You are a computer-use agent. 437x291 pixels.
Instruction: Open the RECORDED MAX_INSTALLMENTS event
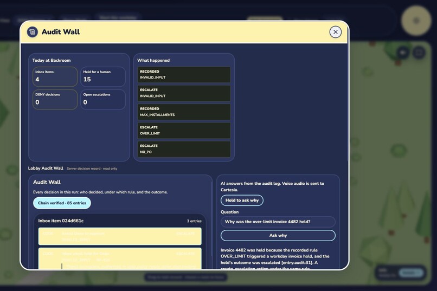click(184, 112)
